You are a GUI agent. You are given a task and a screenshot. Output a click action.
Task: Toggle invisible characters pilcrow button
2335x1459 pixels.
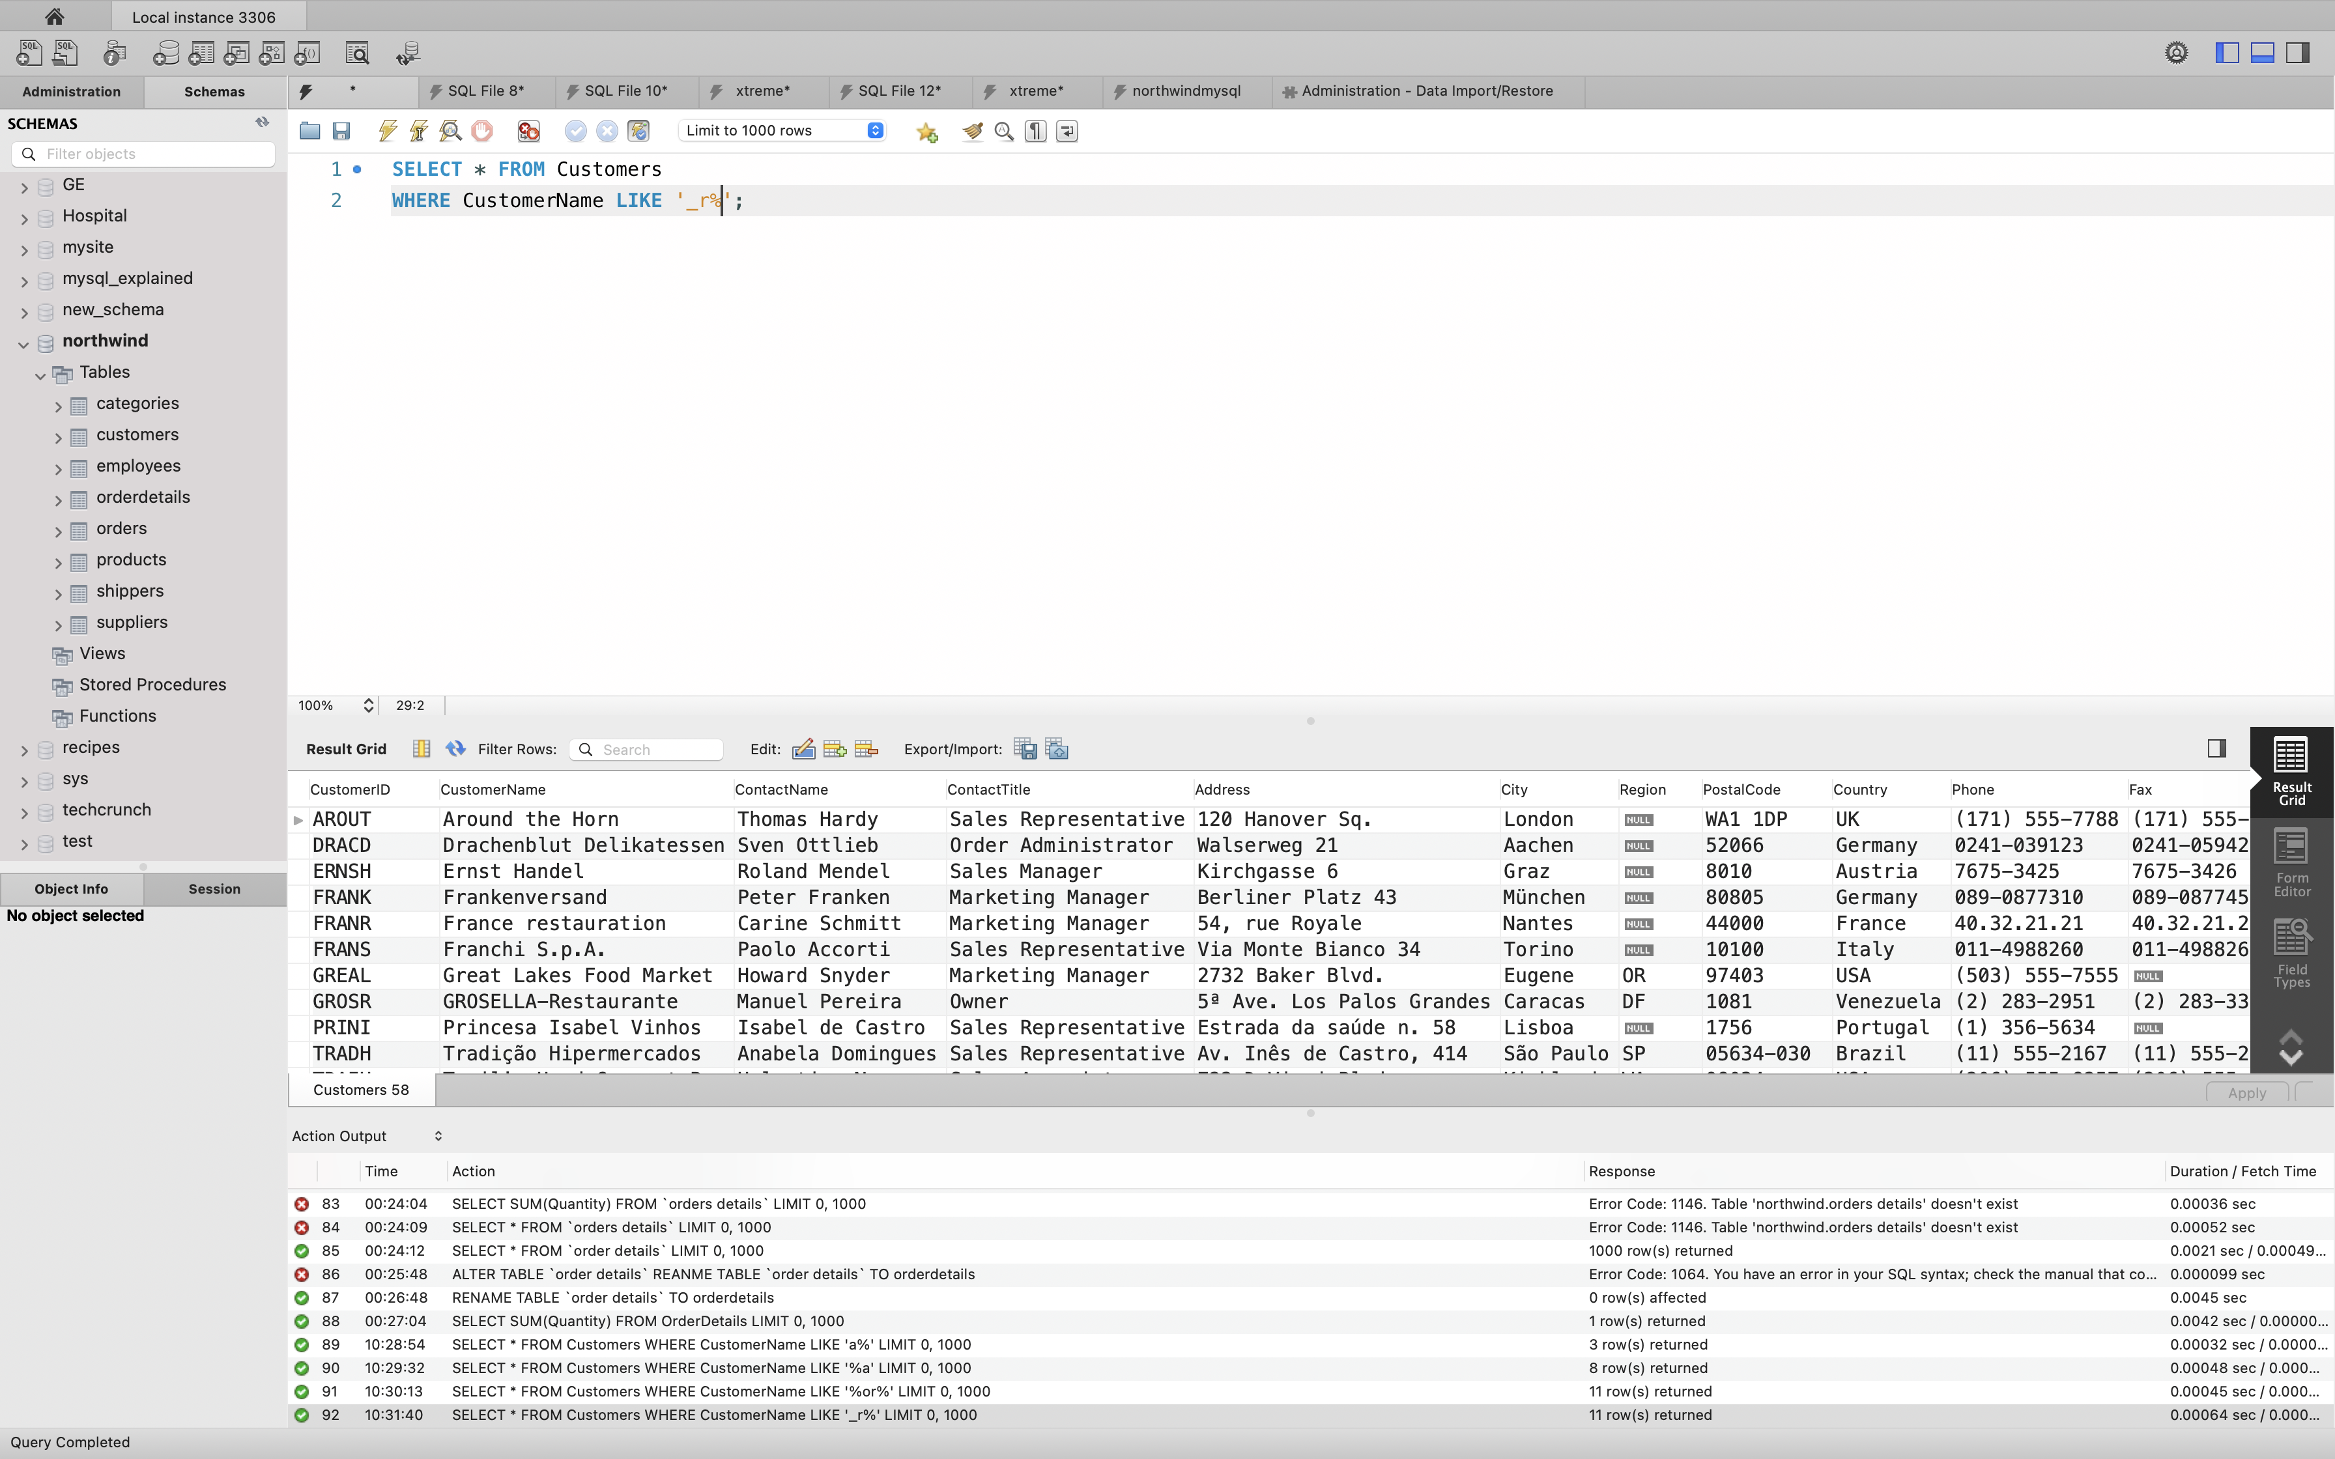[1035, 131]
